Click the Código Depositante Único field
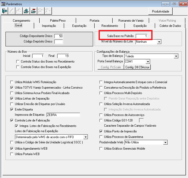 coord(59,36)
